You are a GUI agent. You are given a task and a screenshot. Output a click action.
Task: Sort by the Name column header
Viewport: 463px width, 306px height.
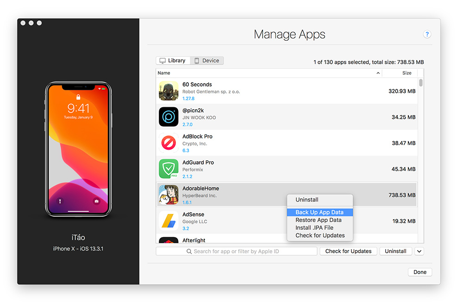tap(164, 73)
